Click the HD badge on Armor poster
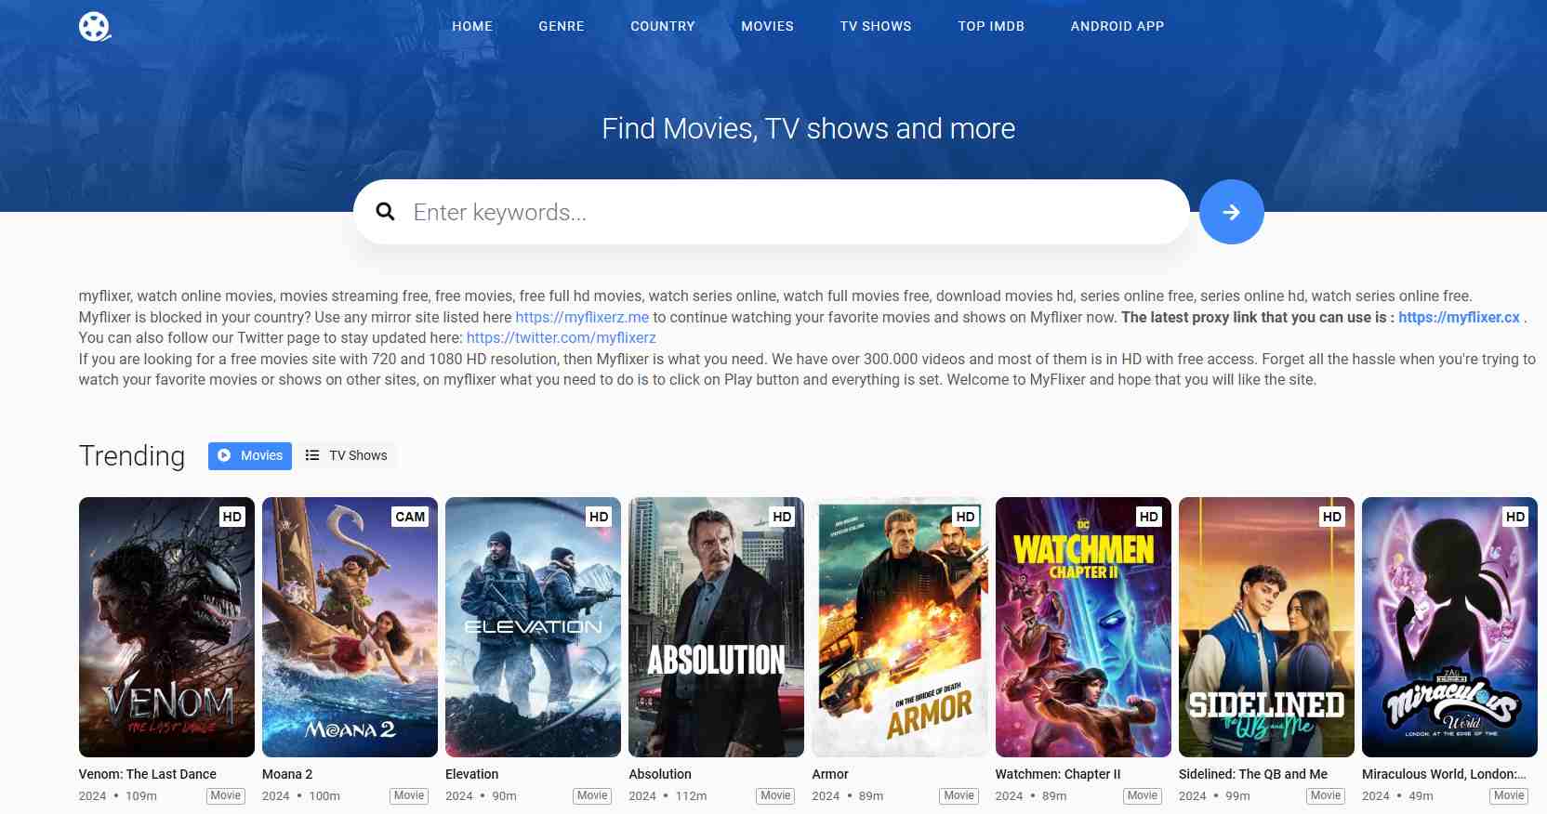Viewport: 1547px width, 814px height. pos(965,517)
